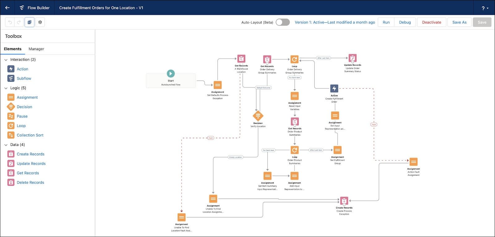Select the Action element icon in toolbox
The image size is (495, 237).
click(11, 69)
